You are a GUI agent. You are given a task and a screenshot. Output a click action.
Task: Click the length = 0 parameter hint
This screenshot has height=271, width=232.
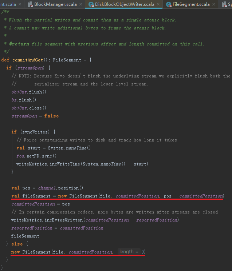pos(129,252)
